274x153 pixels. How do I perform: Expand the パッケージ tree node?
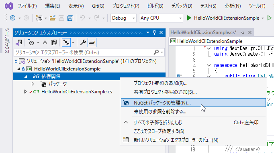click(33, 84)
